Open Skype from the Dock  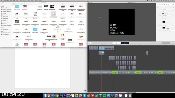84,96
